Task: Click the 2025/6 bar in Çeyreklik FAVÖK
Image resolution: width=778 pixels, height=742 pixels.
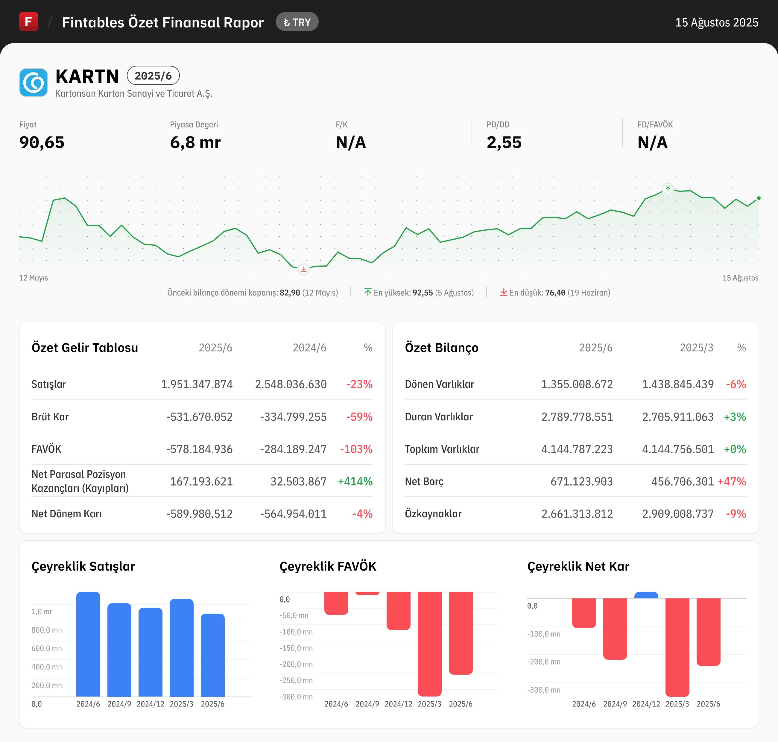Action: [461, 633]
